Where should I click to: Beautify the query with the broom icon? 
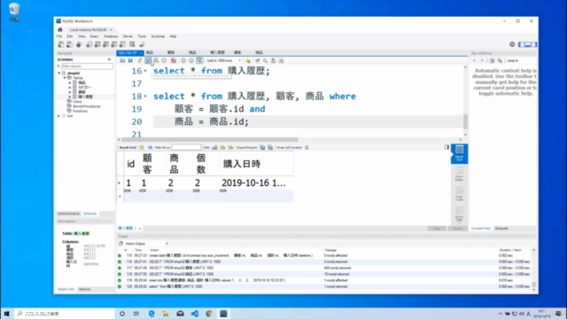[x=258, y=61]
